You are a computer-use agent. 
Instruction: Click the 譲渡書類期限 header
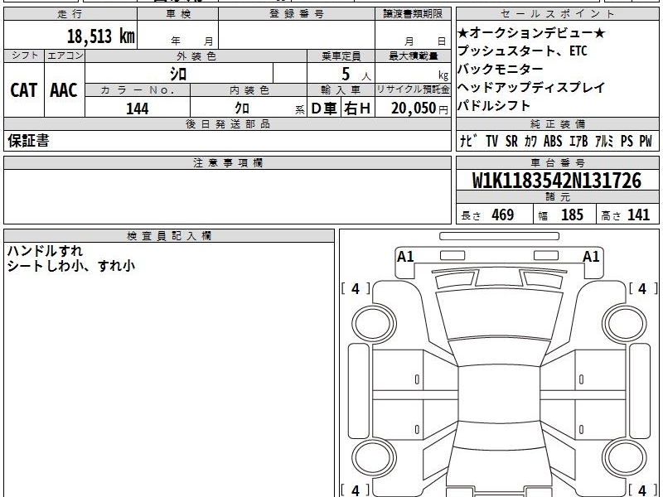point(413,14)
